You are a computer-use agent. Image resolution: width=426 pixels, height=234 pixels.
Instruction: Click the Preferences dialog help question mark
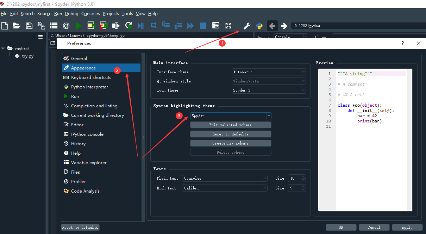pos(403,43)
